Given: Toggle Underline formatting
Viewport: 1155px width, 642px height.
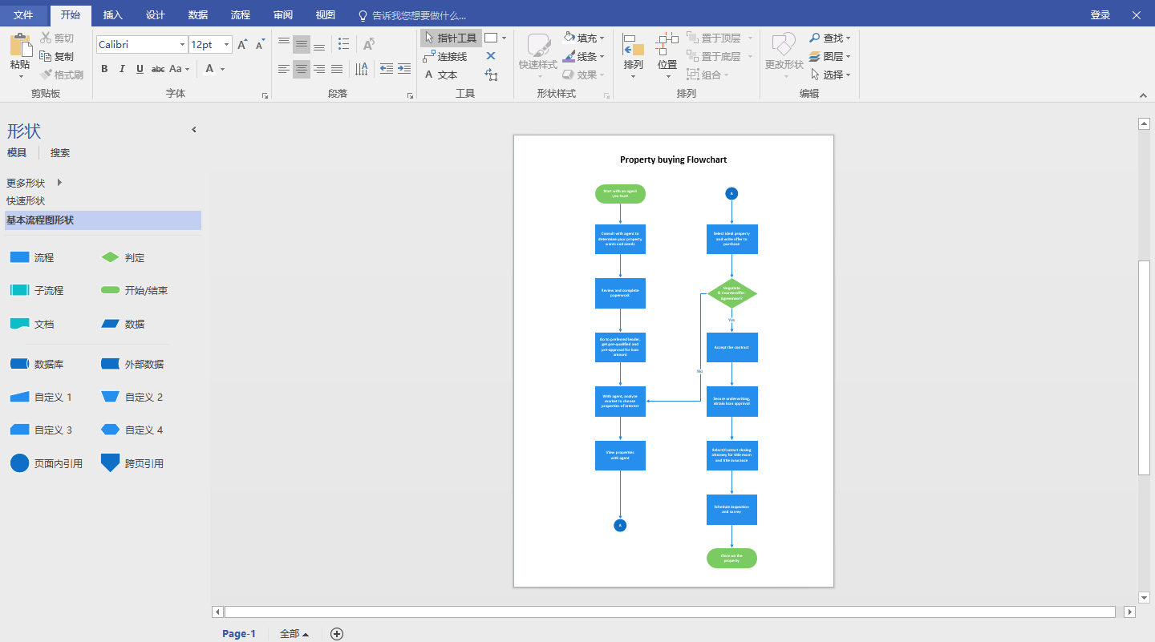Looking at the screenshot, I should coord(140,69).
